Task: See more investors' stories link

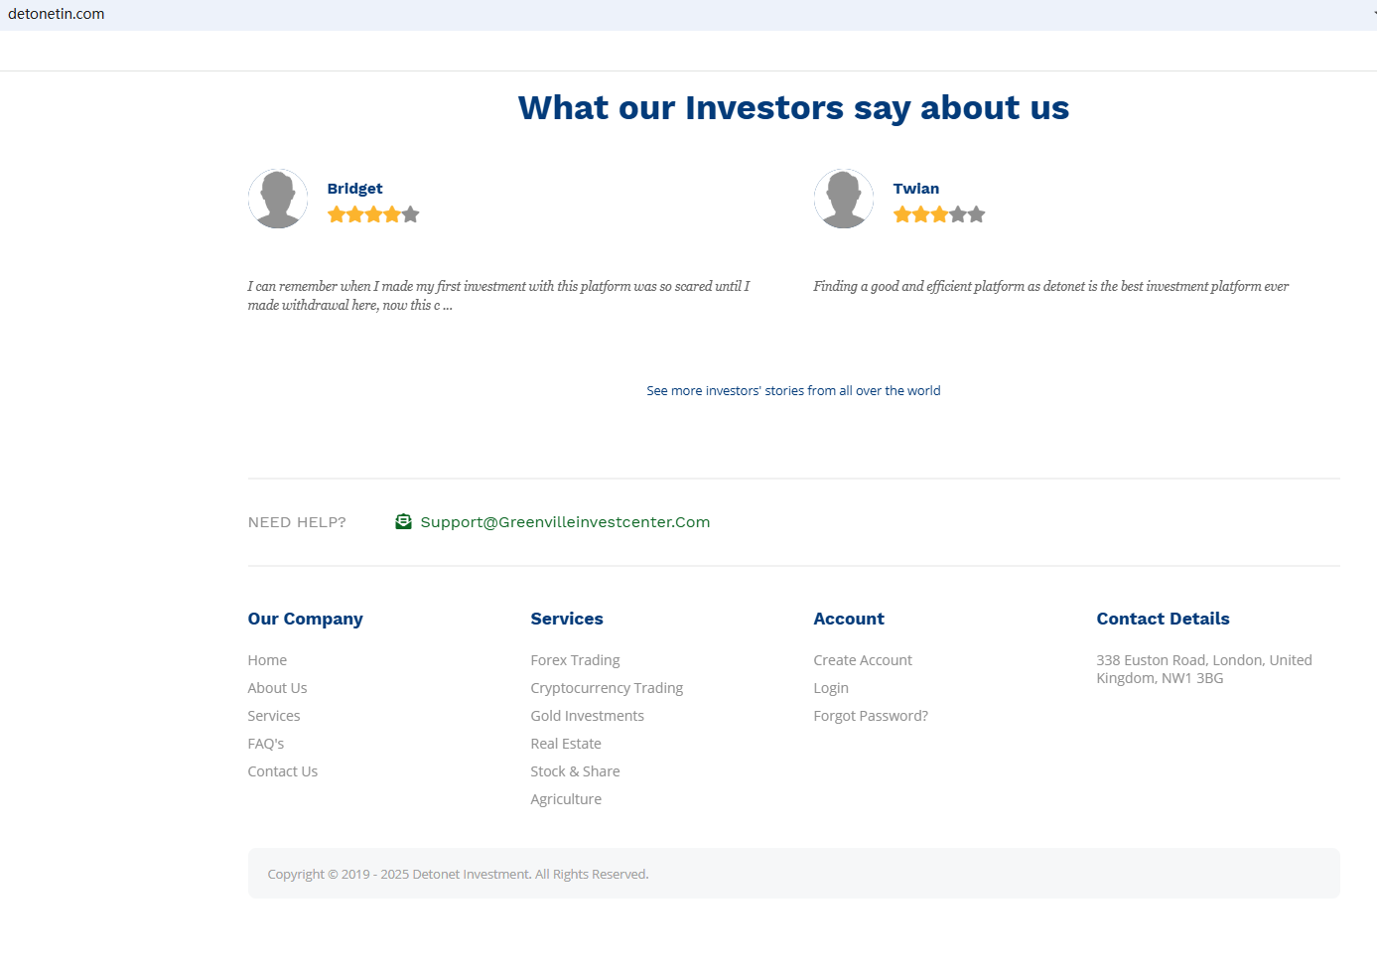Action: click(793, 391)
